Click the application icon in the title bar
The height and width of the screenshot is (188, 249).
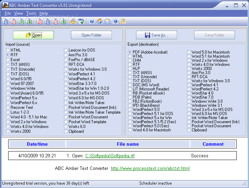click(x=5, y=5)
